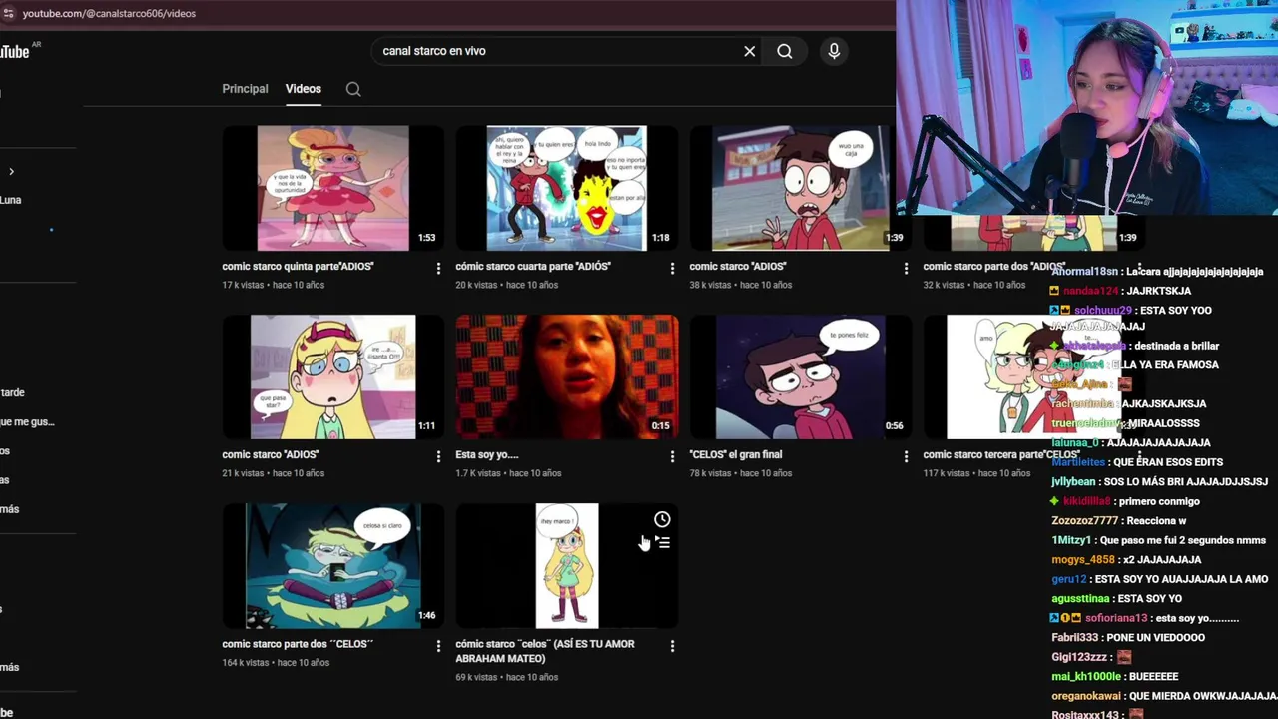This screenshot has height=719, width=1278.
Task: Click chat message from jvllybean
Action: tap(1160, 482)
